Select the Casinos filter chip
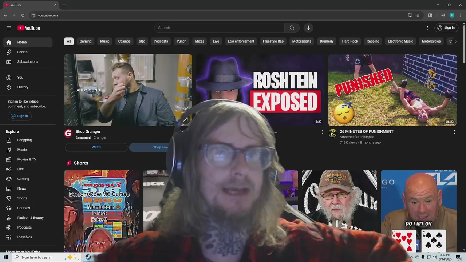The width and height of the screenshot is (466, 262). [x=124, y=41]
